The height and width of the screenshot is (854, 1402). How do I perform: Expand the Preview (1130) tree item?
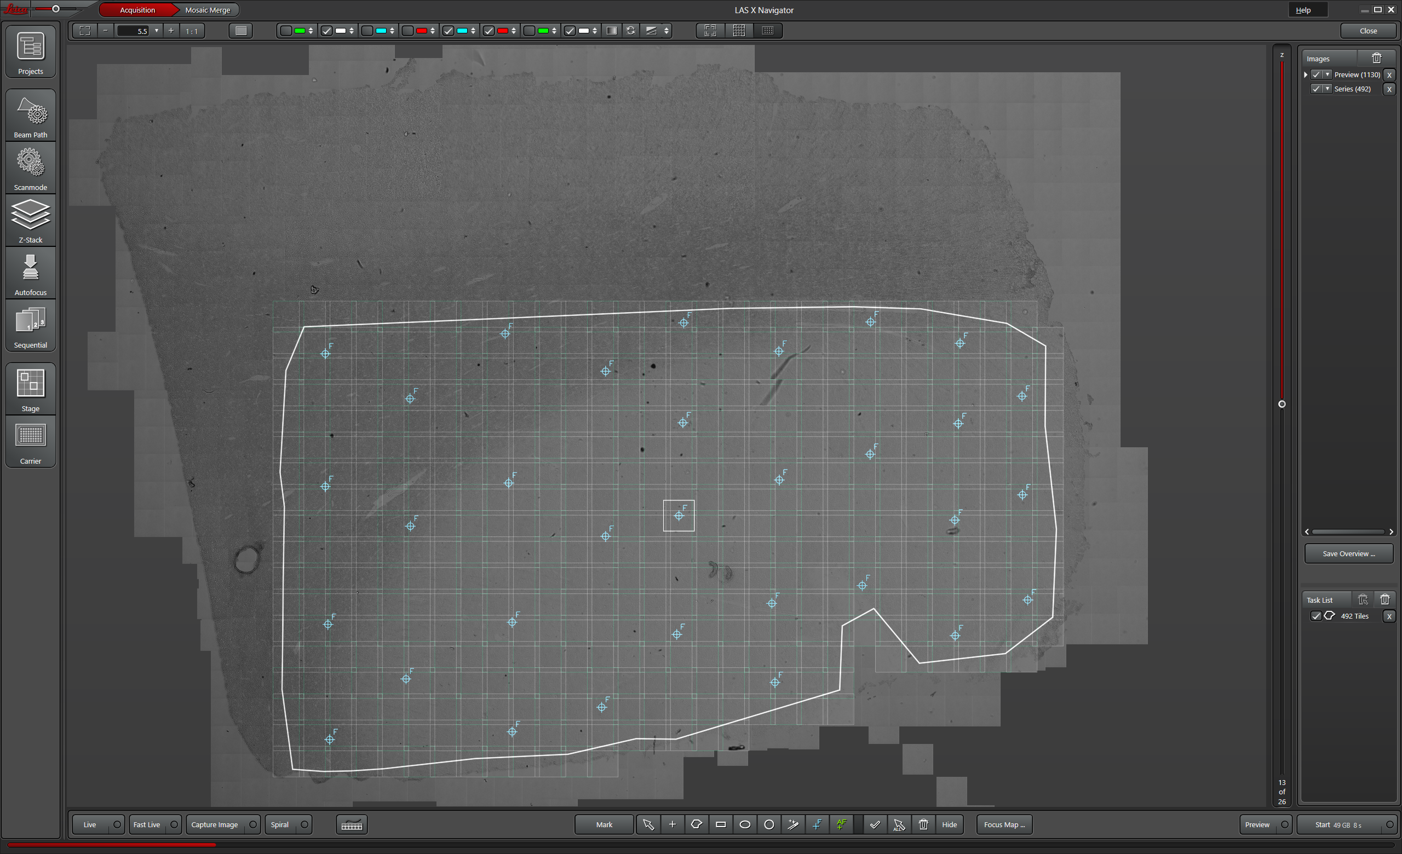point(1306,74)
